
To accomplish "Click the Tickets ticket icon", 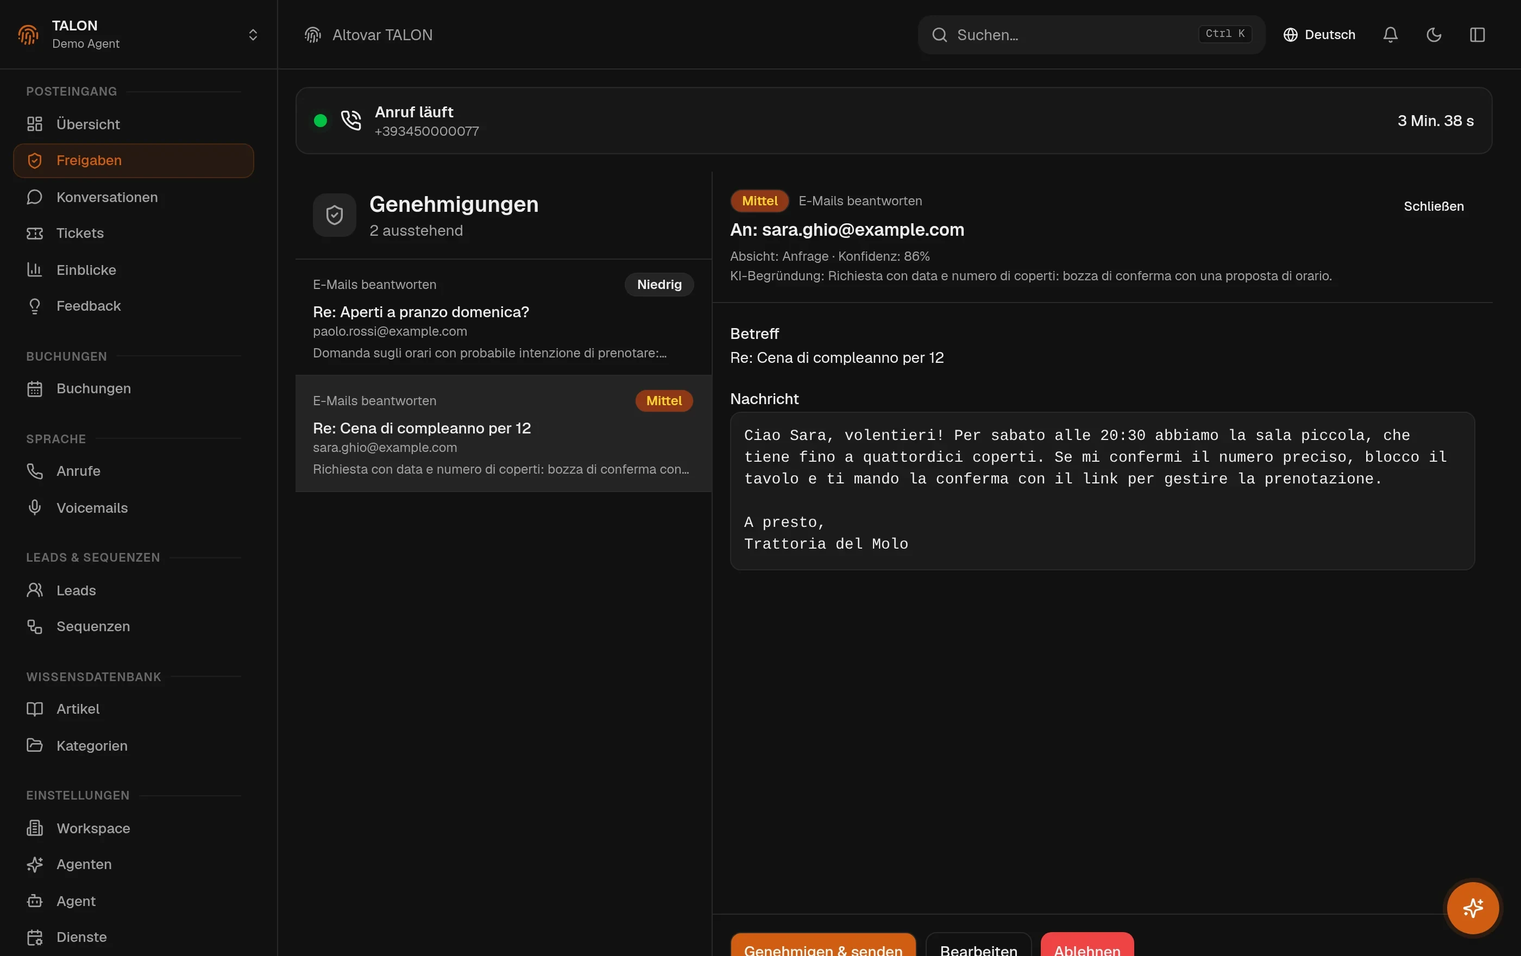I will 35,233.
